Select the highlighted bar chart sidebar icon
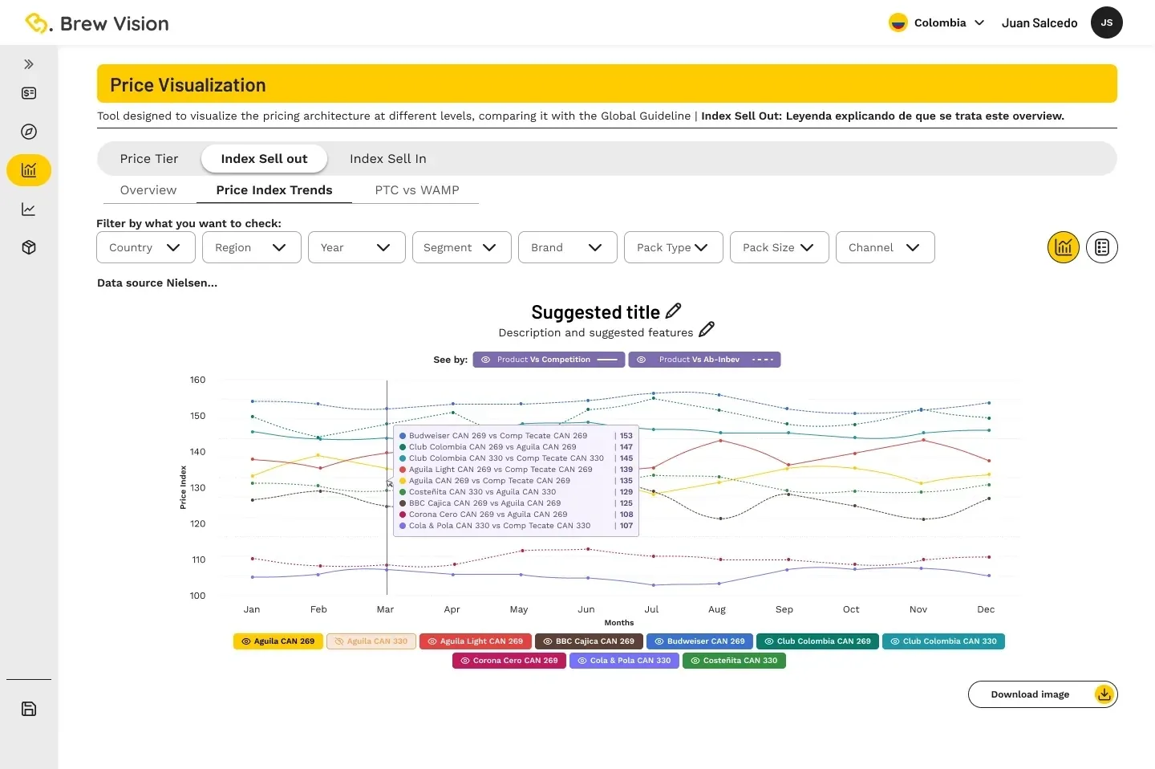The height and width of the screenshot is (769, 1155). click(29, 170)
